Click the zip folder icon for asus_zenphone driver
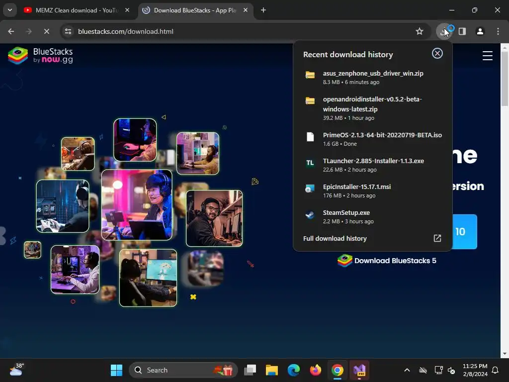Screen dimensions: 509x382 tap(310, 75)
